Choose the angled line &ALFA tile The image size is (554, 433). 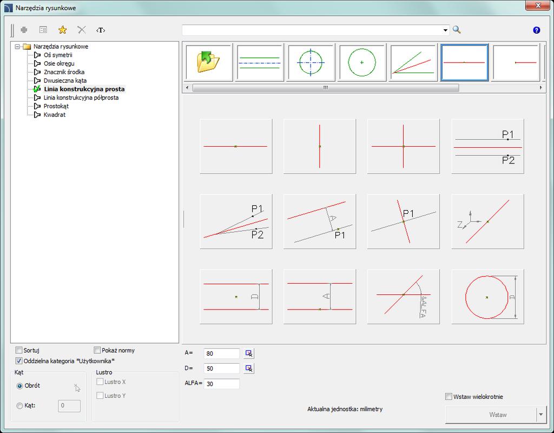pos(404,297)
